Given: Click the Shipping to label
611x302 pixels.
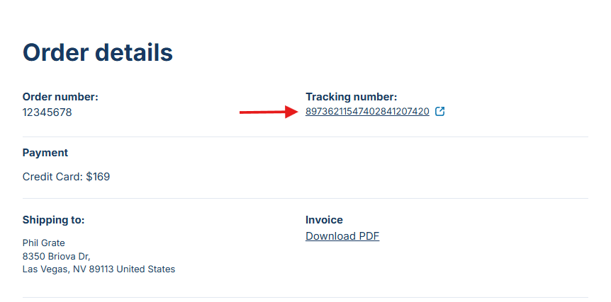Looking at the screenshot, I should [x=53, y=220].
